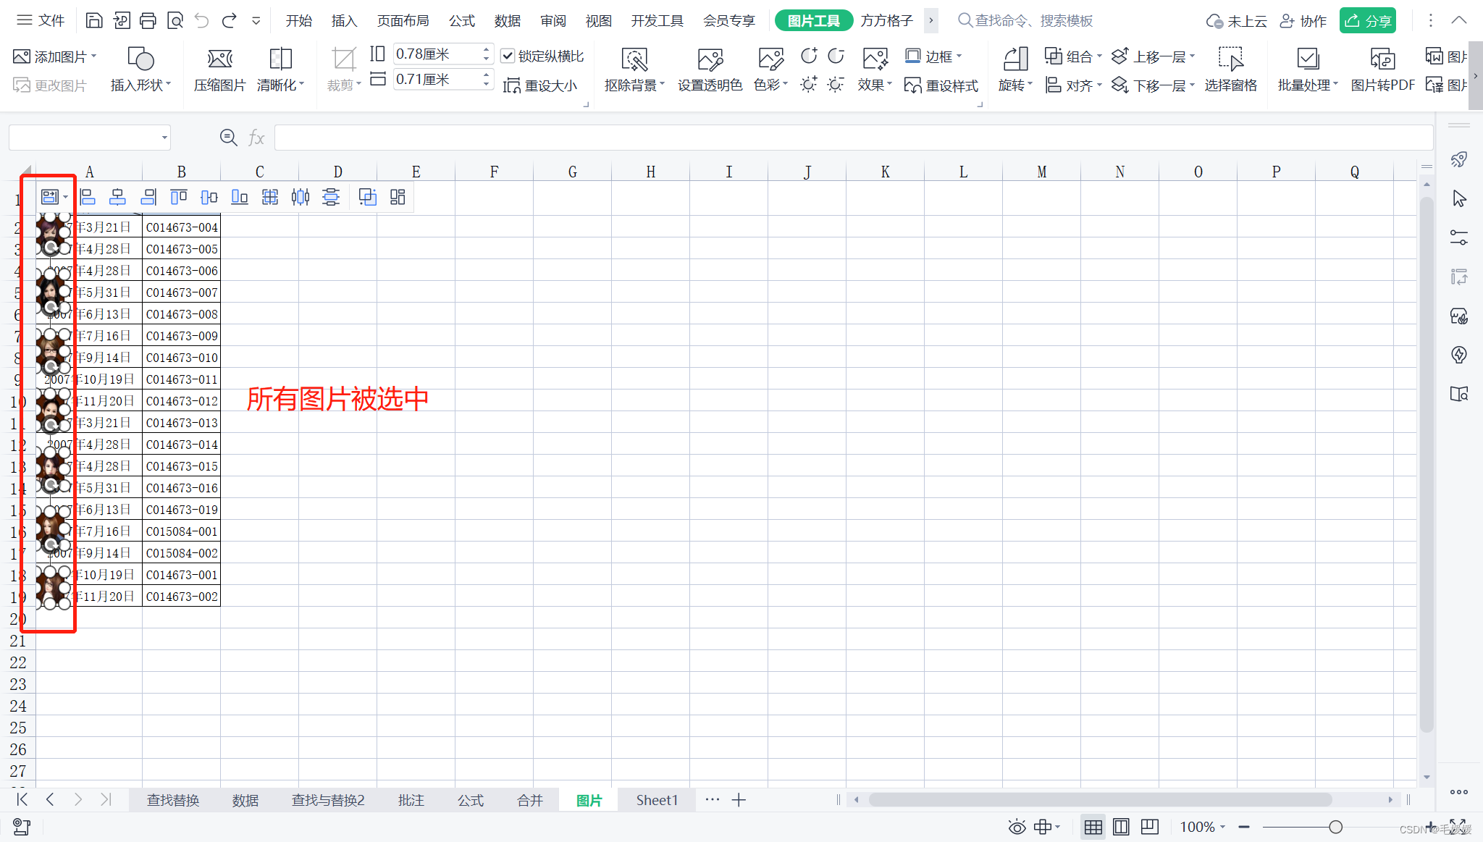
Task: Click the 协作 collaboration button
Action: (x=1303, y=20)
